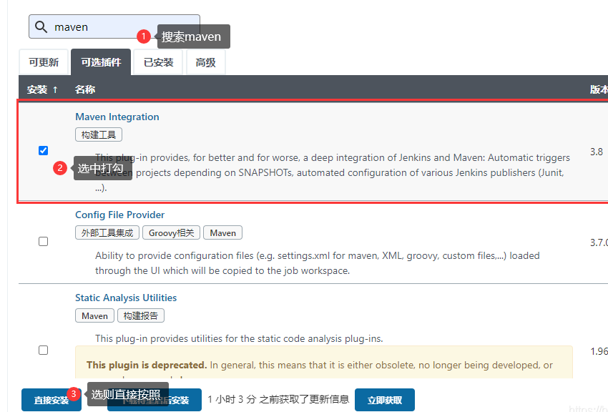This screenshot has width=608, height=412.
Task: Click 'Ability to provide configuration files' description
Action: pos(317,263)
